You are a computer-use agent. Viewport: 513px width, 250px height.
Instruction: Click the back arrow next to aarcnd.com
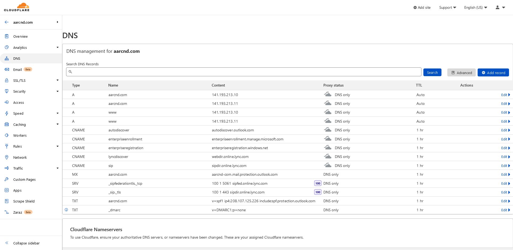[7, 22]
